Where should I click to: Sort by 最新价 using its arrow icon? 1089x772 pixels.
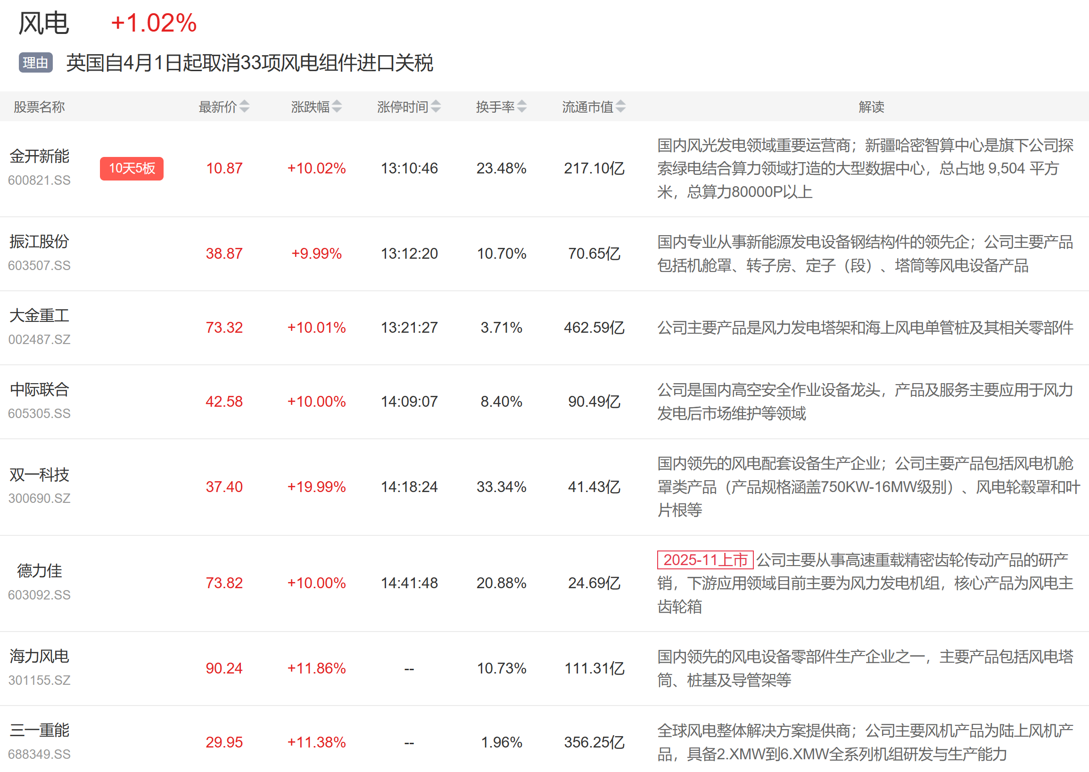(244, 107)
